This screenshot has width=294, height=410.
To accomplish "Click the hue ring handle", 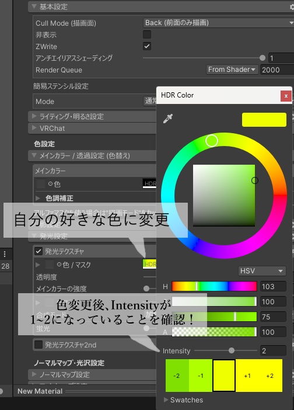I will click(x=212, y=141).
